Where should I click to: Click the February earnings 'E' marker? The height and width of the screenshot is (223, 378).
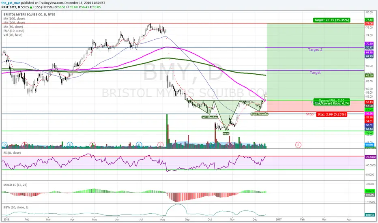[x=25, y=145]
